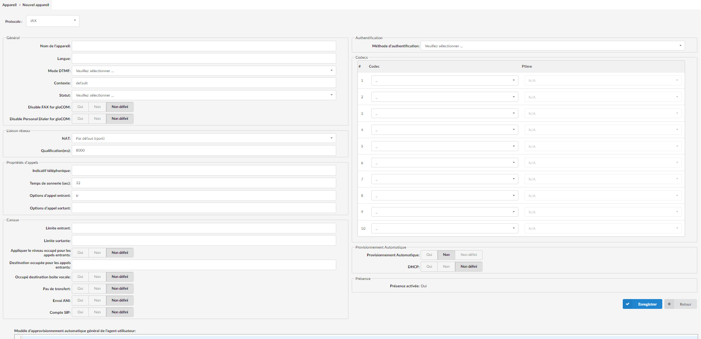This screenshot has height=339, width=701.
Task: Click the Ptime column header
Action: point(527,66)
